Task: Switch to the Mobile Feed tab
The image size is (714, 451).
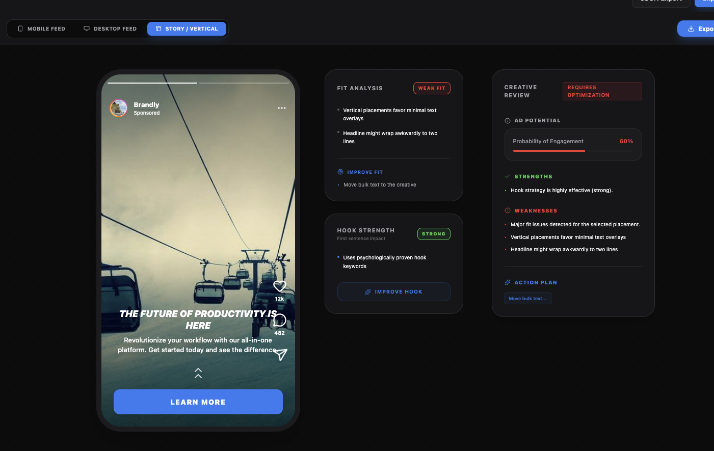Action: [x=42, y=29]
